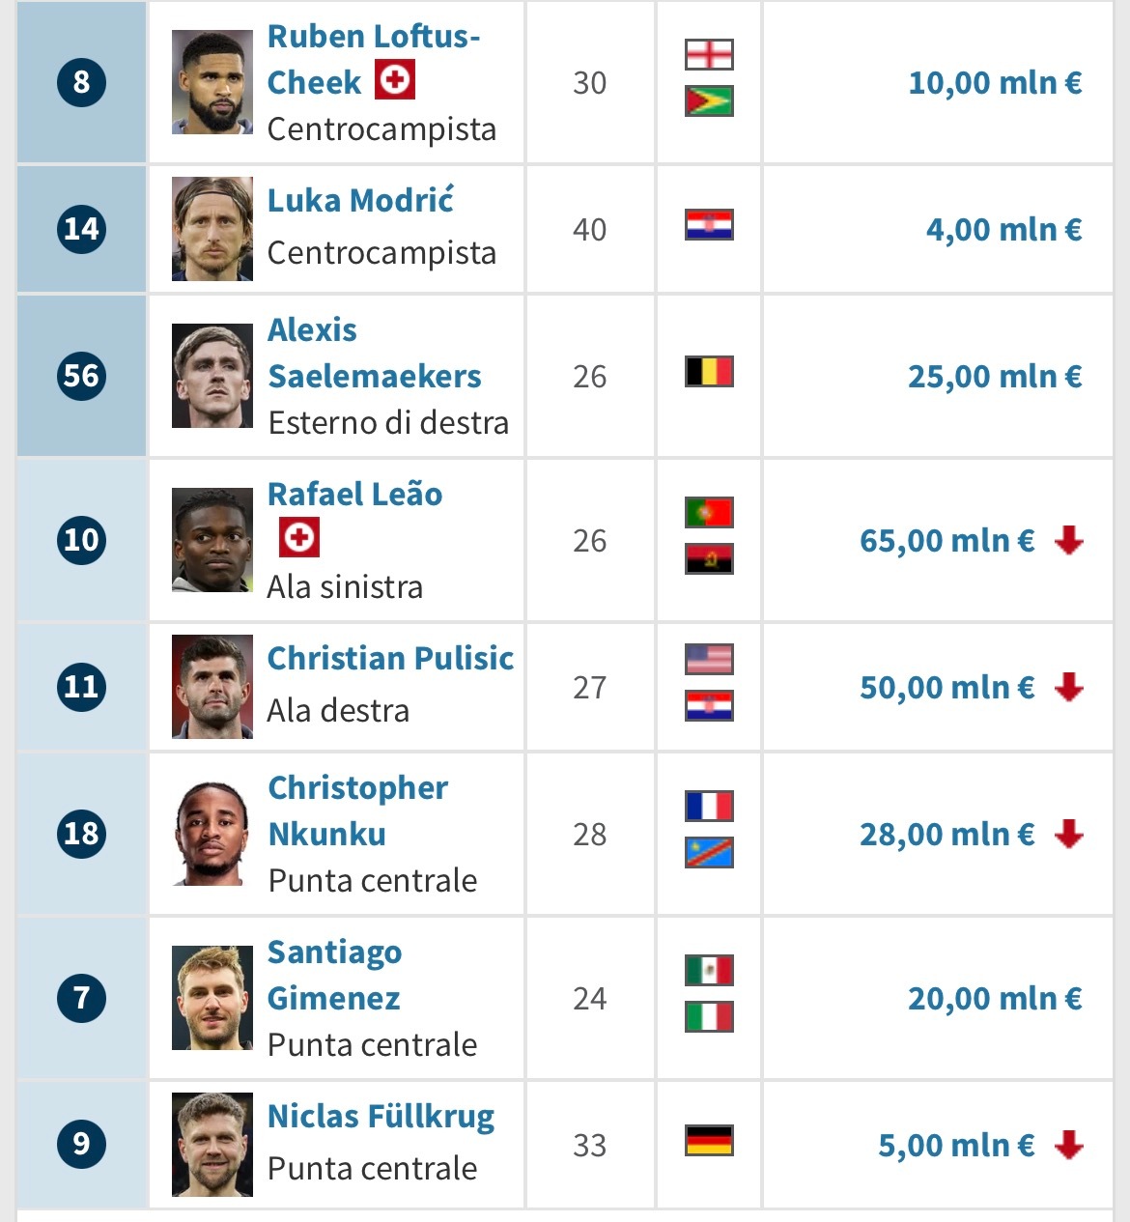Click market value 28,00 mln € for Nkunku
This screenshot has width=1130, height=1222.
[x=946, y=834]
